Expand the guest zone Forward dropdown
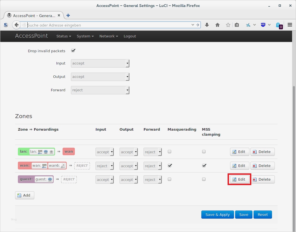Image resolution: width=296 pixels, height=232 pixels. [x=152, y=180]
